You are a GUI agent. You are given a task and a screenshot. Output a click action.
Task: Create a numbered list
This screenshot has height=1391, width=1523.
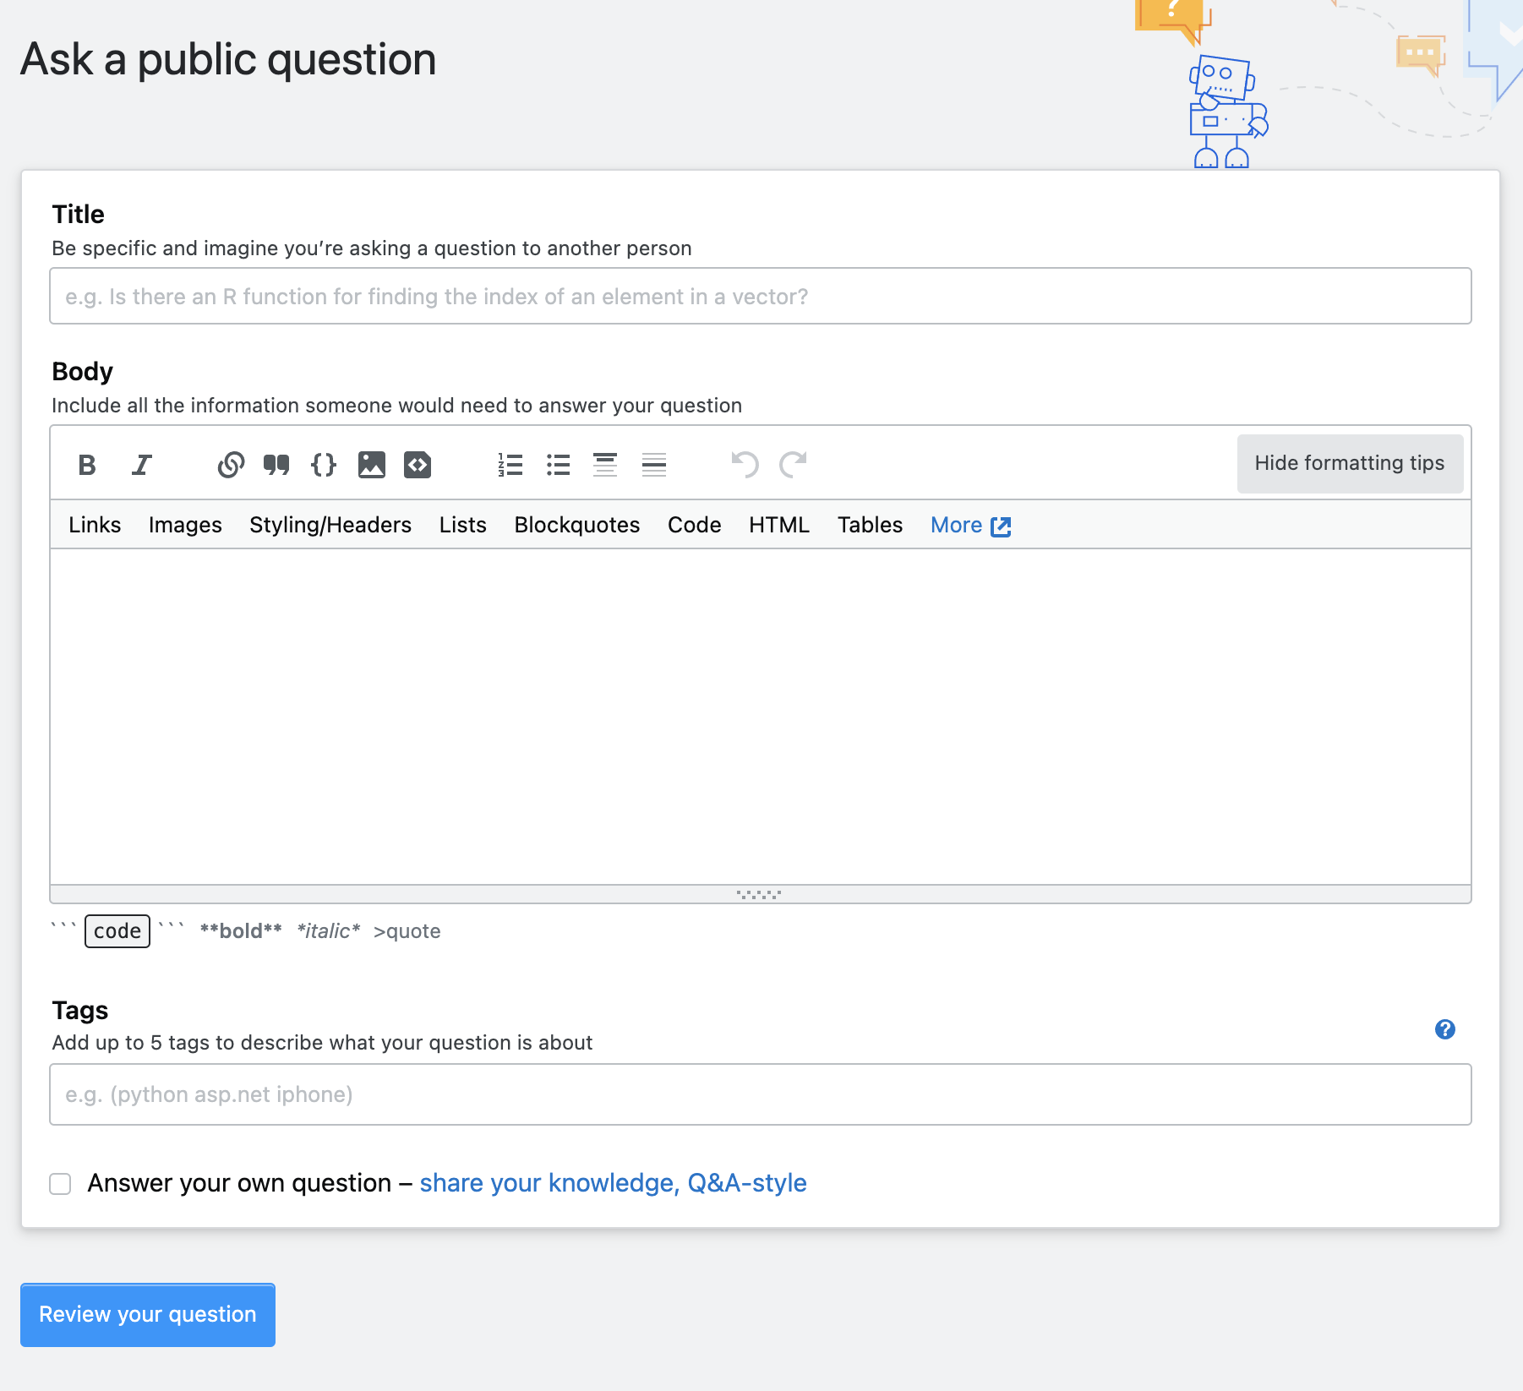(x=510, y=465)
